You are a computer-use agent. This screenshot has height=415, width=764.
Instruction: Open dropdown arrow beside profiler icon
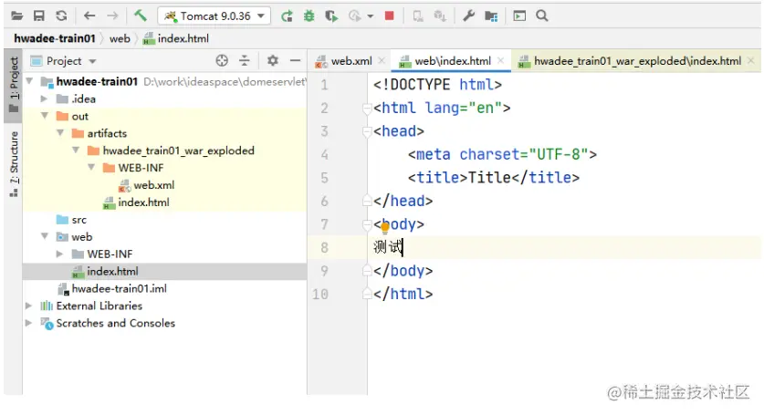371,16
